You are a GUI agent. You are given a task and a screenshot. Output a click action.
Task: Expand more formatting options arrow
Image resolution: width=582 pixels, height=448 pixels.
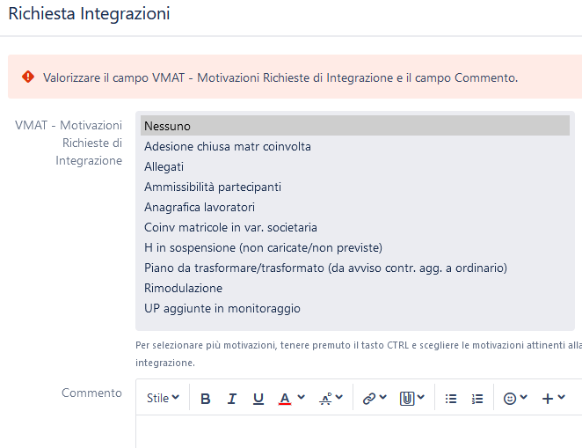click(x=339, y=397)
